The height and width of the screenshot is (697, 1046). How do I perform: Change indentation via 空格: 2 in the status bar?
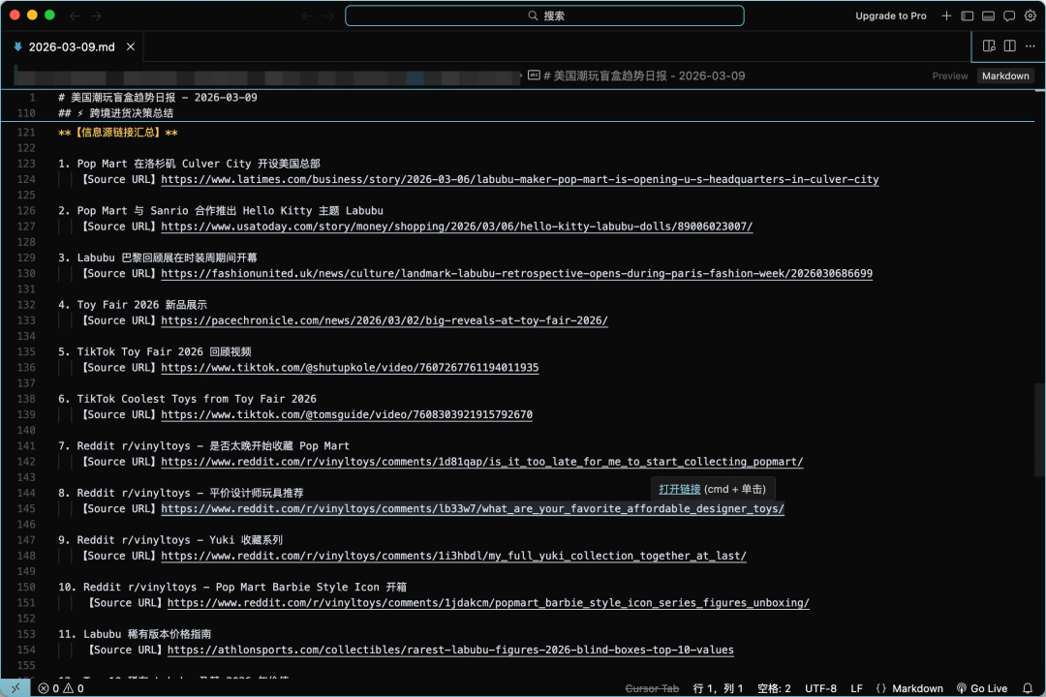774,688
